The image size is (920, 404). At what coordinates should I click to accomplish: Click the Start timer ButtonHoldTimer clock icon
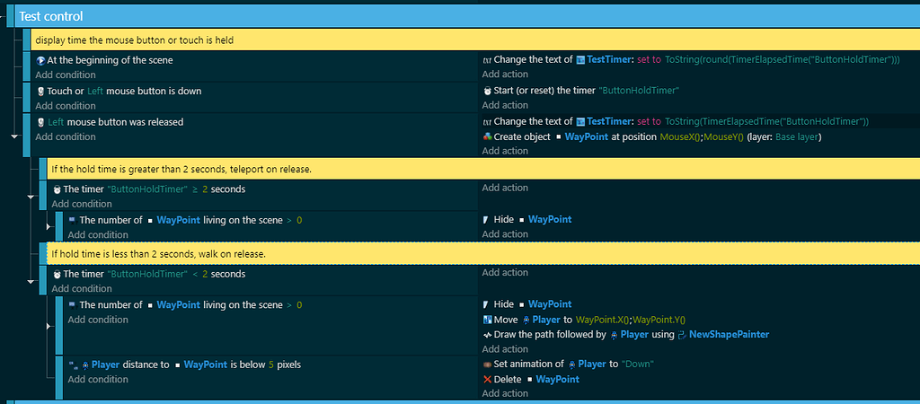[x=488, y=91]
